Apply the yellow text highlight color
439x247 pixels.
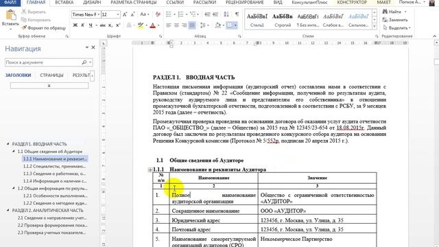pyautogui.click(x=141, y=25)
